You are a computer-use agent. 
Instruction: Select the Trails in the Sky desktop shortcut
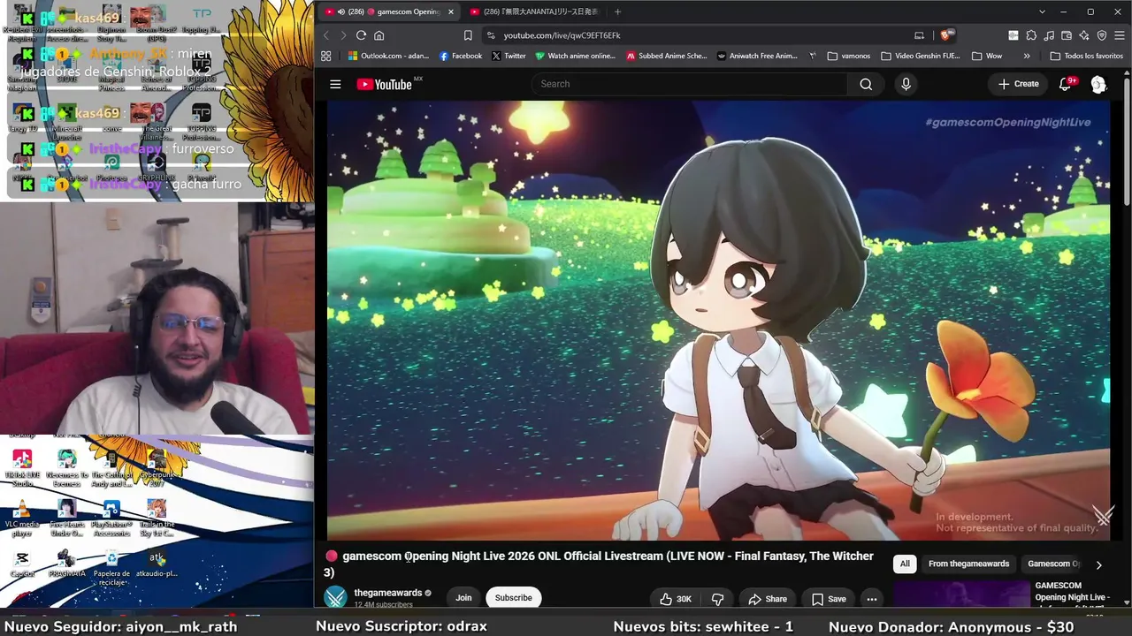click(x=157, y=519)
